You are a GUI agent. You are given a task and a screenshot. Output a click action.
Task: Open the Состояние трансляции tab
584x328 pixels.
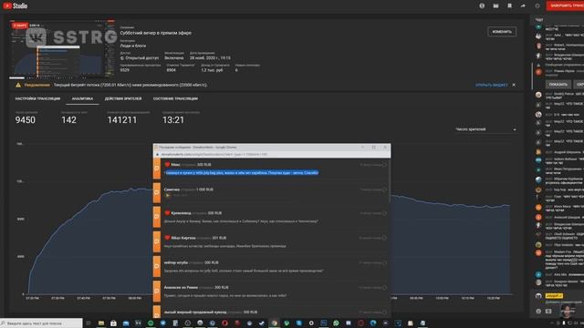click(x=175, y=98)
